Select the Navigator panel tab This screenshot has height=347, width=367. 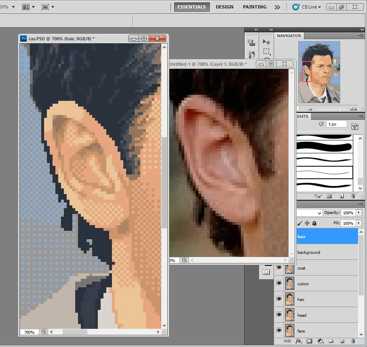click(289, 36)
